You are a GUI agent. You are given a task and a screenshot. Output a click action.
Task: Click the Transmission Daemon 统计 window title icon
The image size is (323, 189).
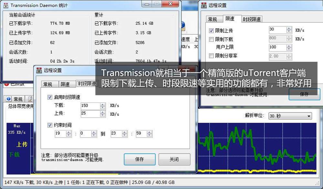6,5
